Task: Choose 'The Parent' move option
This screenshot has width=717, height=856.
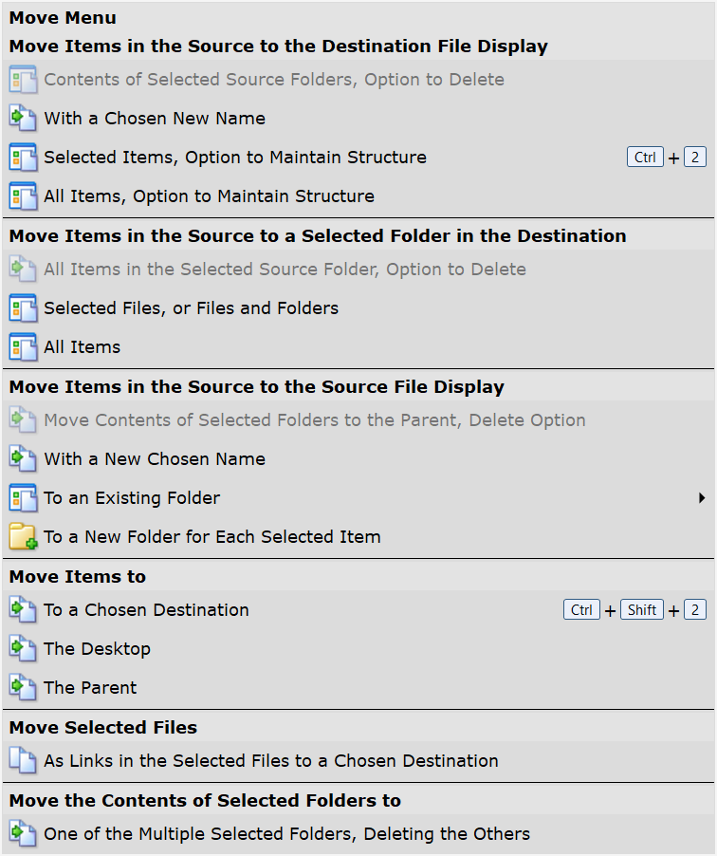Action: pos(90,688)
